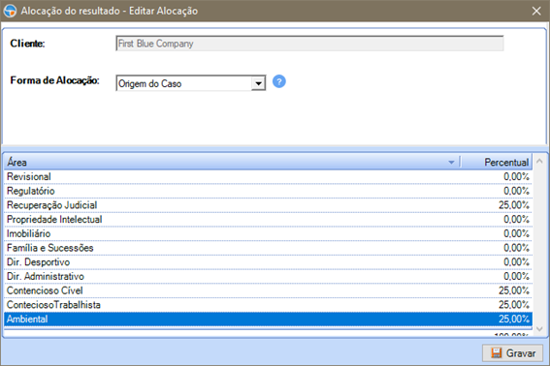
Task: Click the 0,00% value for Regulatório
Action: click(516, 191)
